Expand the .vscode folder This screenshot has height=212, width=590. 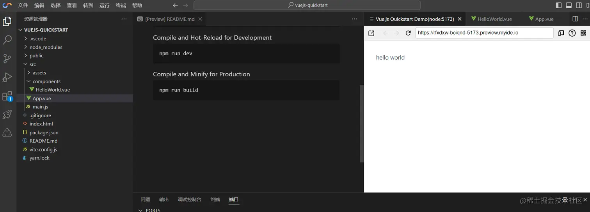coord(75,39)
